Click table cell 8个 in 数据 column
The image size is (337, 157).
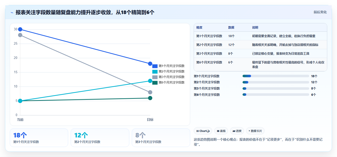(231, 54)
